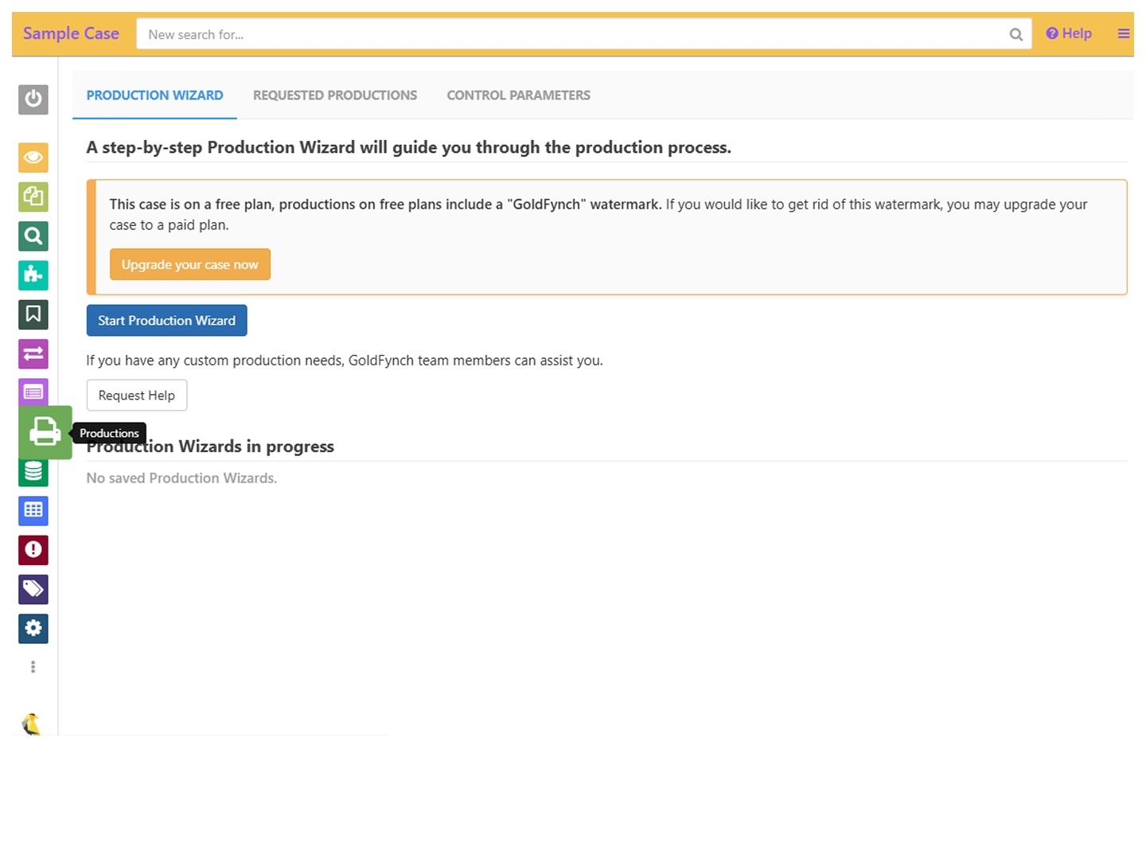Click the green Productions printer icon
The width and height of the screenshot is (1146, 866).
45,432
